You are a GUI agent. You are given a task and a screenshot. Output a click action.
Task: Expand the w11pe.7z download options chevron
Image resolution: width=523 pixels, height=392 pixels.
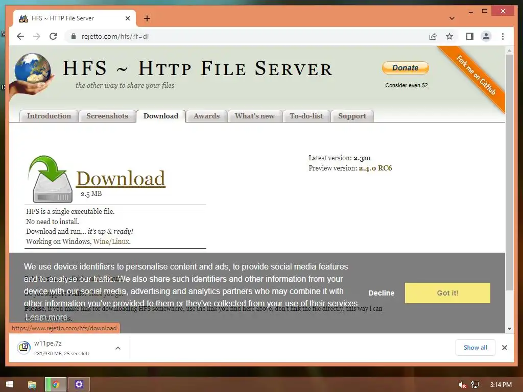tap(118, 348)
